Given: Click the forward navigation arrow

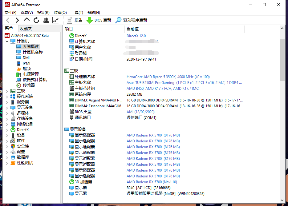Looking at the screenshot, I should click(17, 20).
